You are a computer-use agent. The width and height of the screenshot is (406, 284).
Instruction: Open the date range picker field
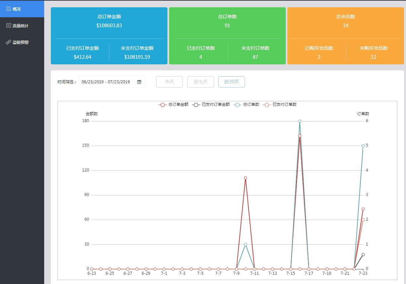click(106, 82)
